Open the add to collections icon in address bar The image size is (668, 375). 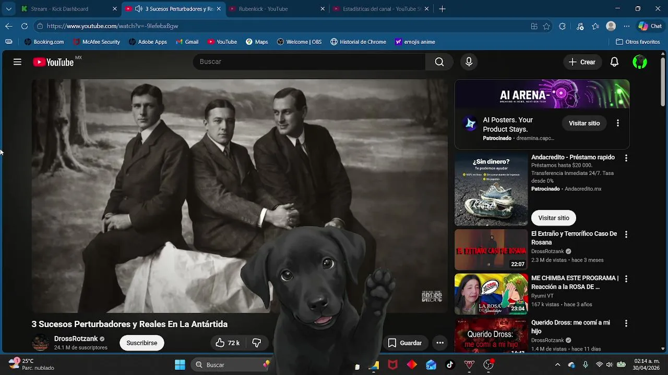[x=534, y=26]
